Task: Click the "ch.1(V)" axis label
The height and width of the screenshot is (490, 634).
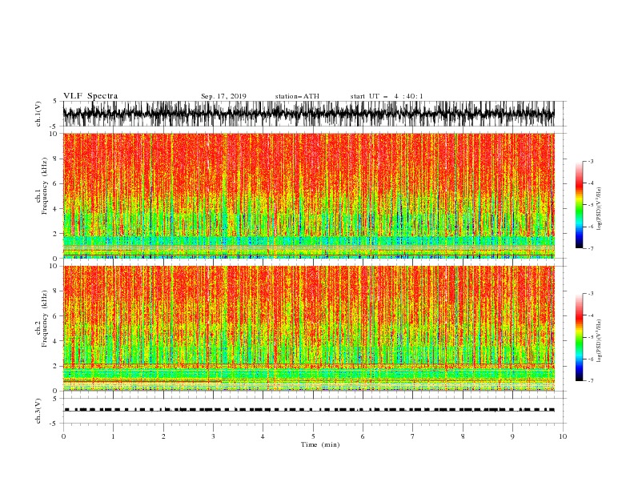Action: [x=38, y=114]
